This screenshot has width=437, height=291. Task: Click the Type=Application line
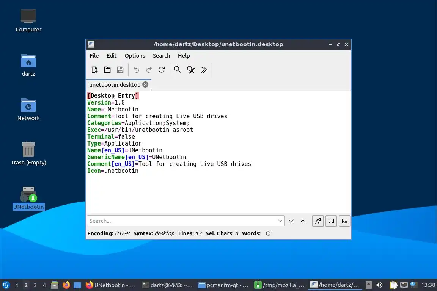point(114,143)
